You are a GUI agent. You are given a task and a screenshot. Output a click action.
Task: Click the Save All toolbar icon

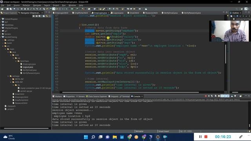[11, 9]
